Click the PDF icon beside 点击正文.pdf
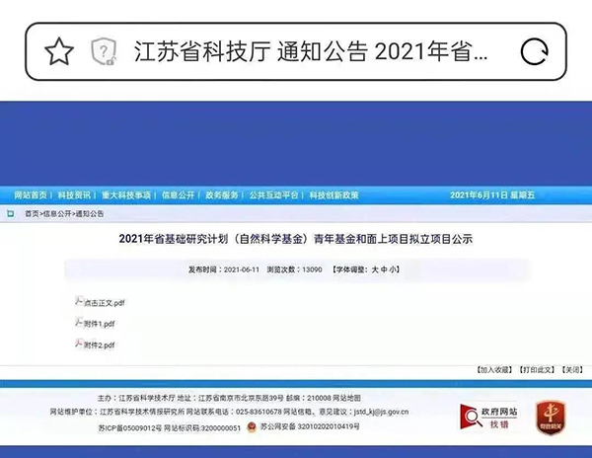Image resolution: width=592 pixels, height=458 pixels. tap(79, 301)
